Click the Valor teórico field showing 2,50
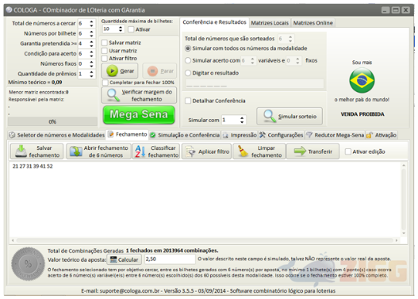The height and width of the screenshot is (299, 418). pyautogui.click(x=170, y=259)
